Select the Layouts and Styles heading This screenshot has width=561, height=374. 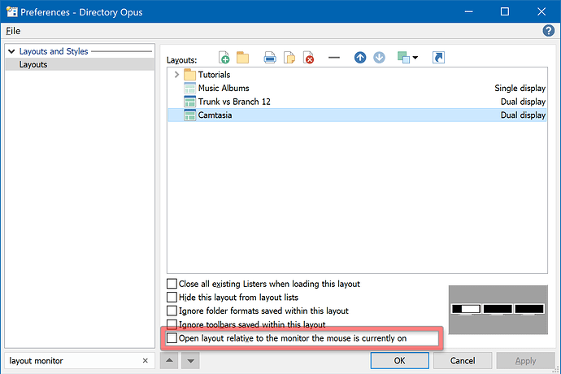[x=54, y=51]
